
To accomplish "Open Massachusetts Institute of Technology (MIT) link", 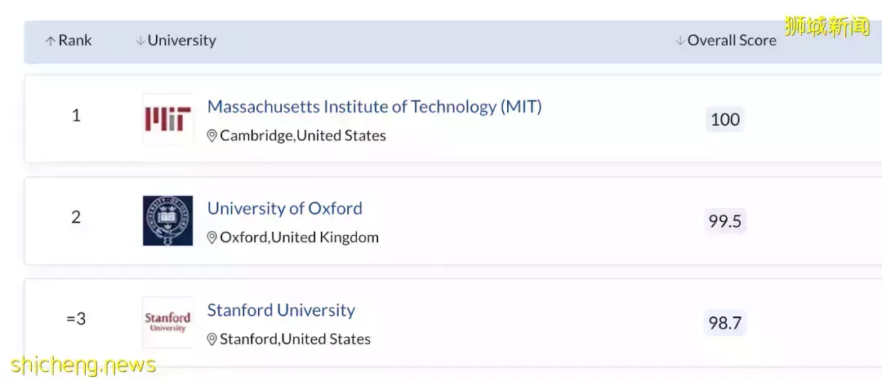I will [x=374, y=107].
